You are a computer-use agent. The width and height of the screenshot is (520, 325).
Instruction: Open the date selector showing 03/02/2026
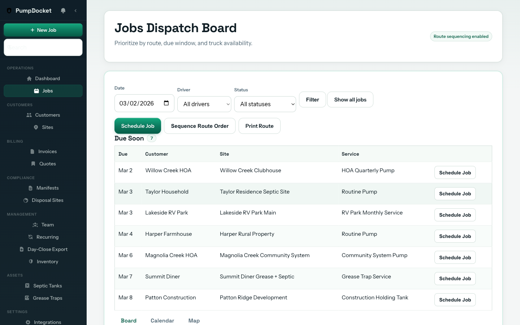point(139,103)
